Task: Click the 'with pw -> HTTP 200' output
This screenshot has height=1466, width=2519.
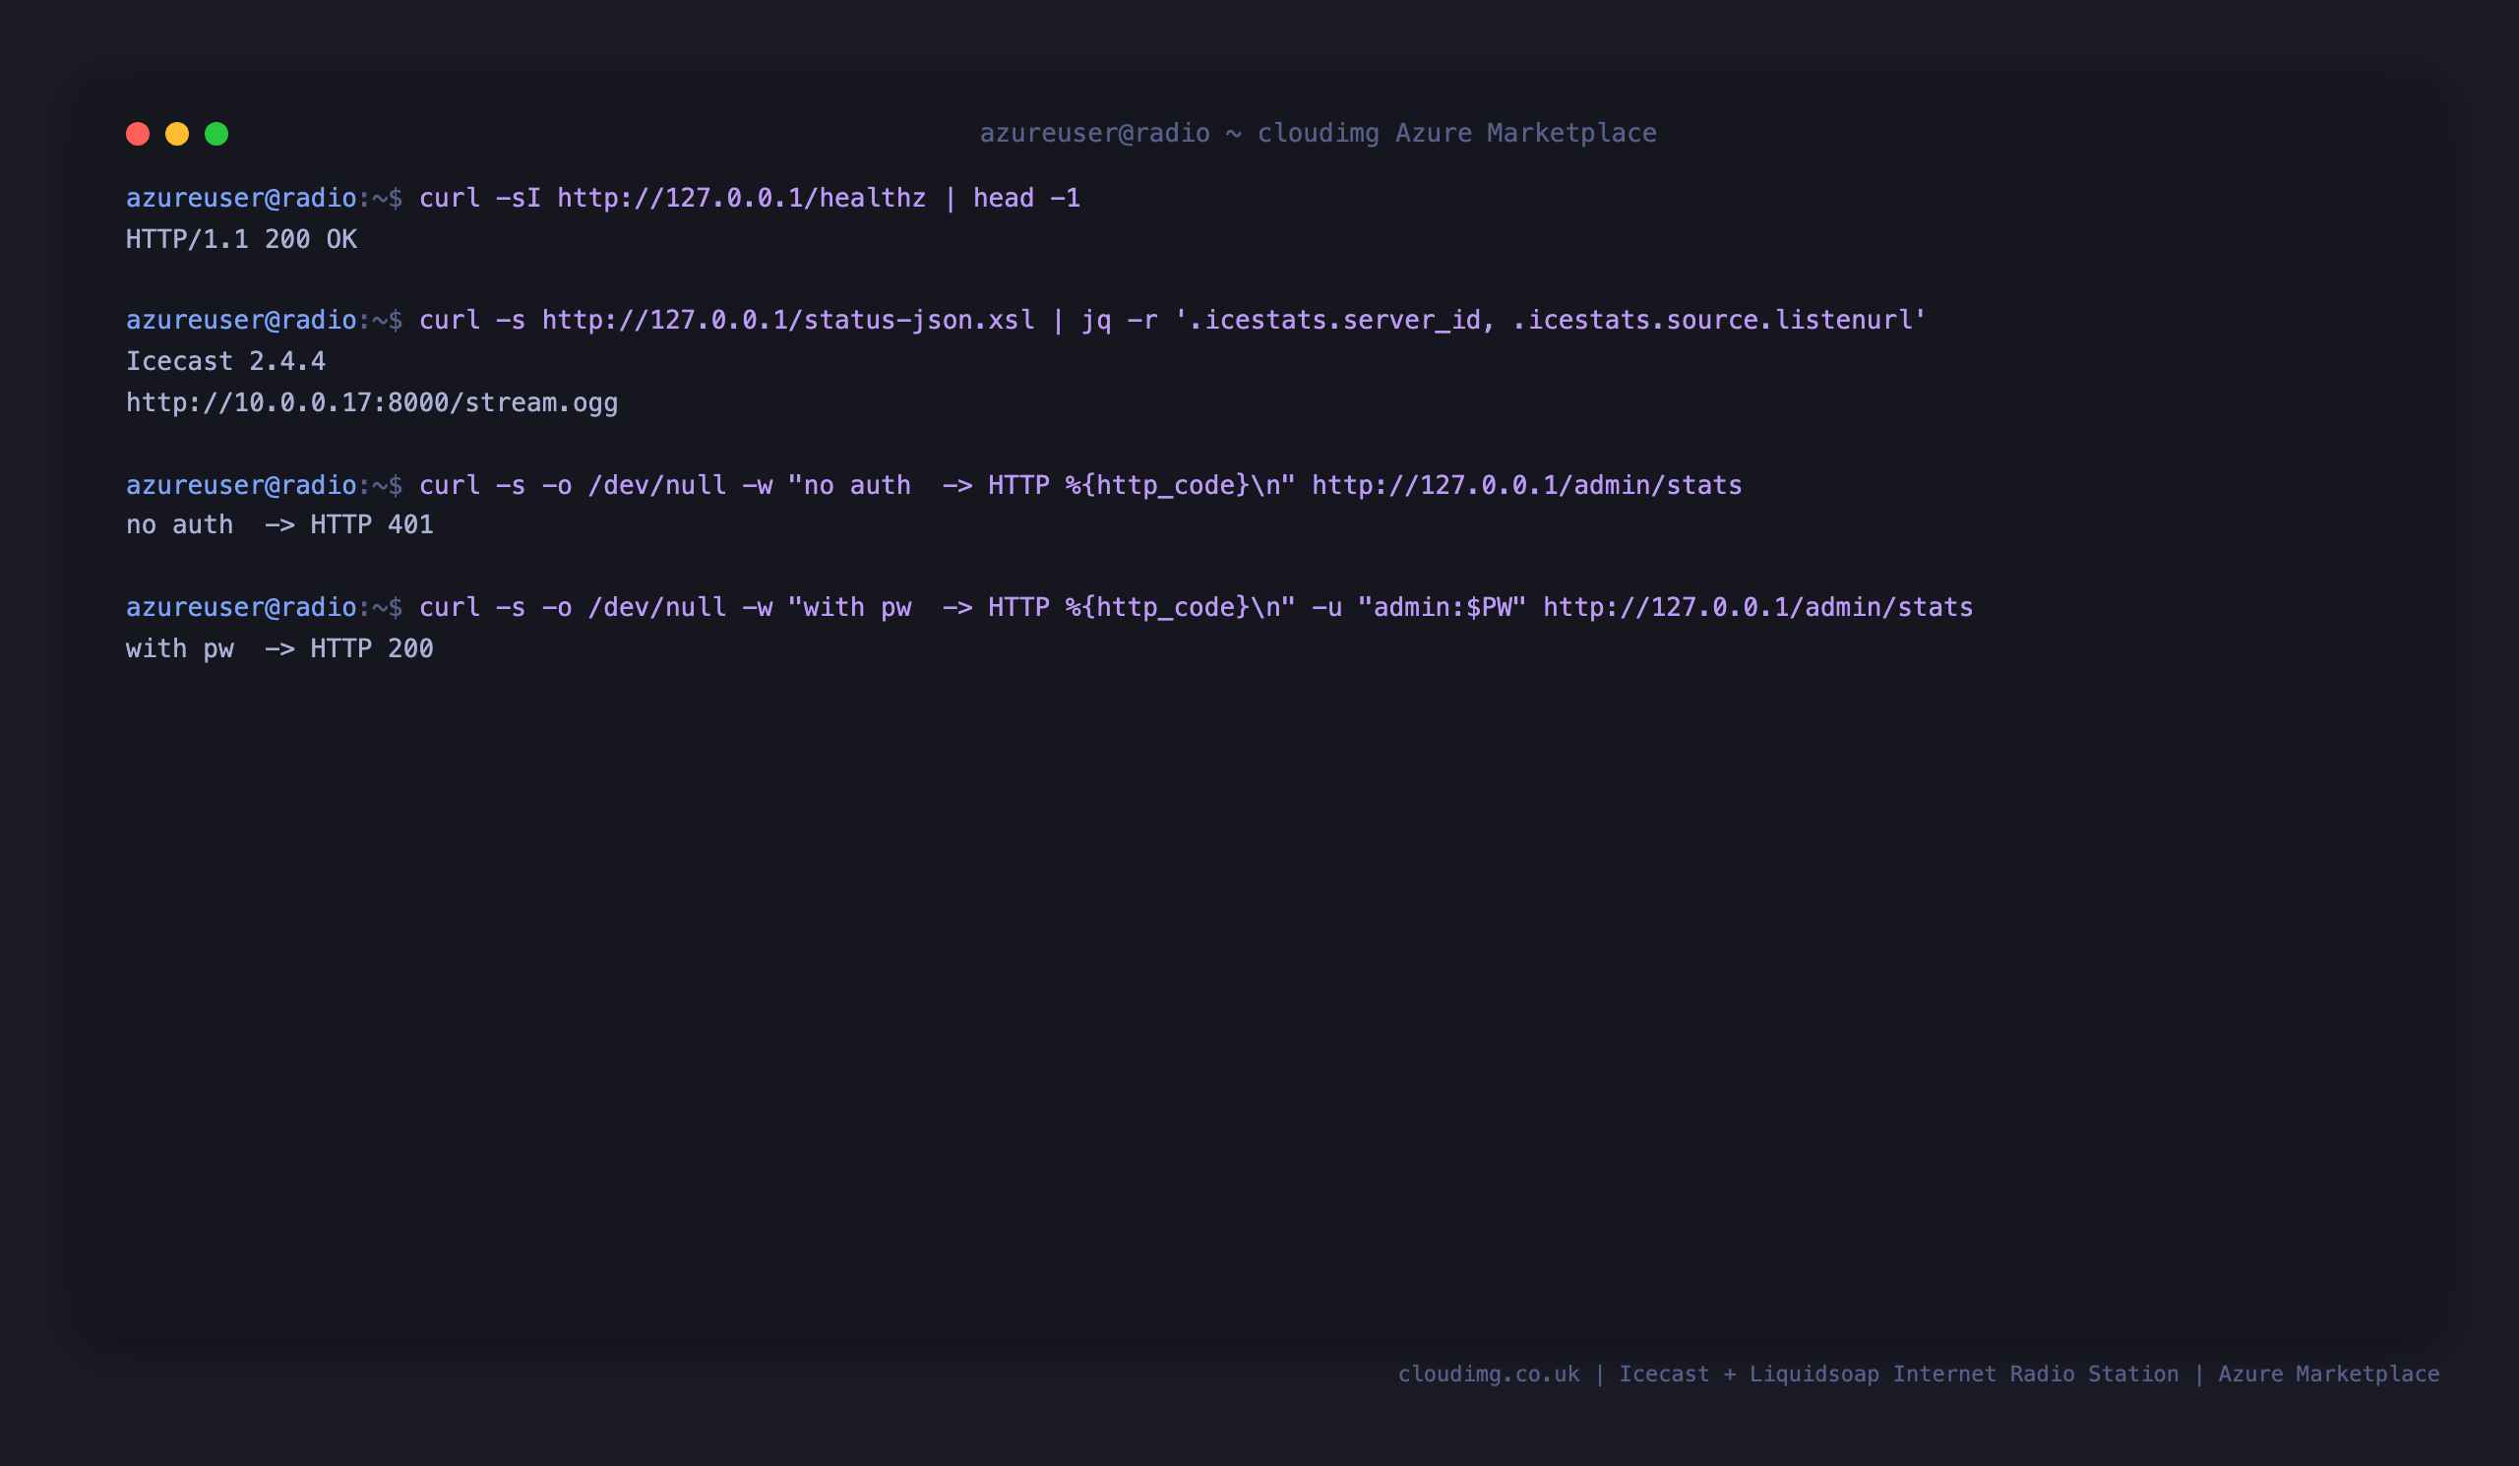Action: tap(279, 648)
